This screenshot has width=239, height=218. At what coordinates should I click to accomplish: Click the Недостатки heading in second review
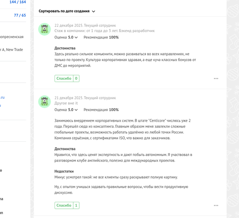click(x=64, y=171)
